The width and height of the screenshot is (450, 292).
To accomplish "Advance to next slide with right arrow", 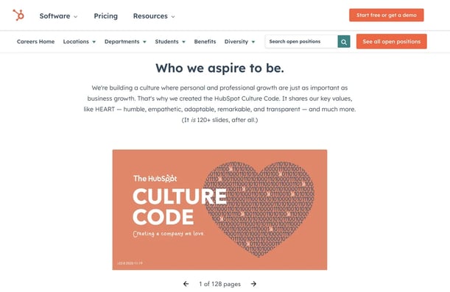I will tap(253, 284).
